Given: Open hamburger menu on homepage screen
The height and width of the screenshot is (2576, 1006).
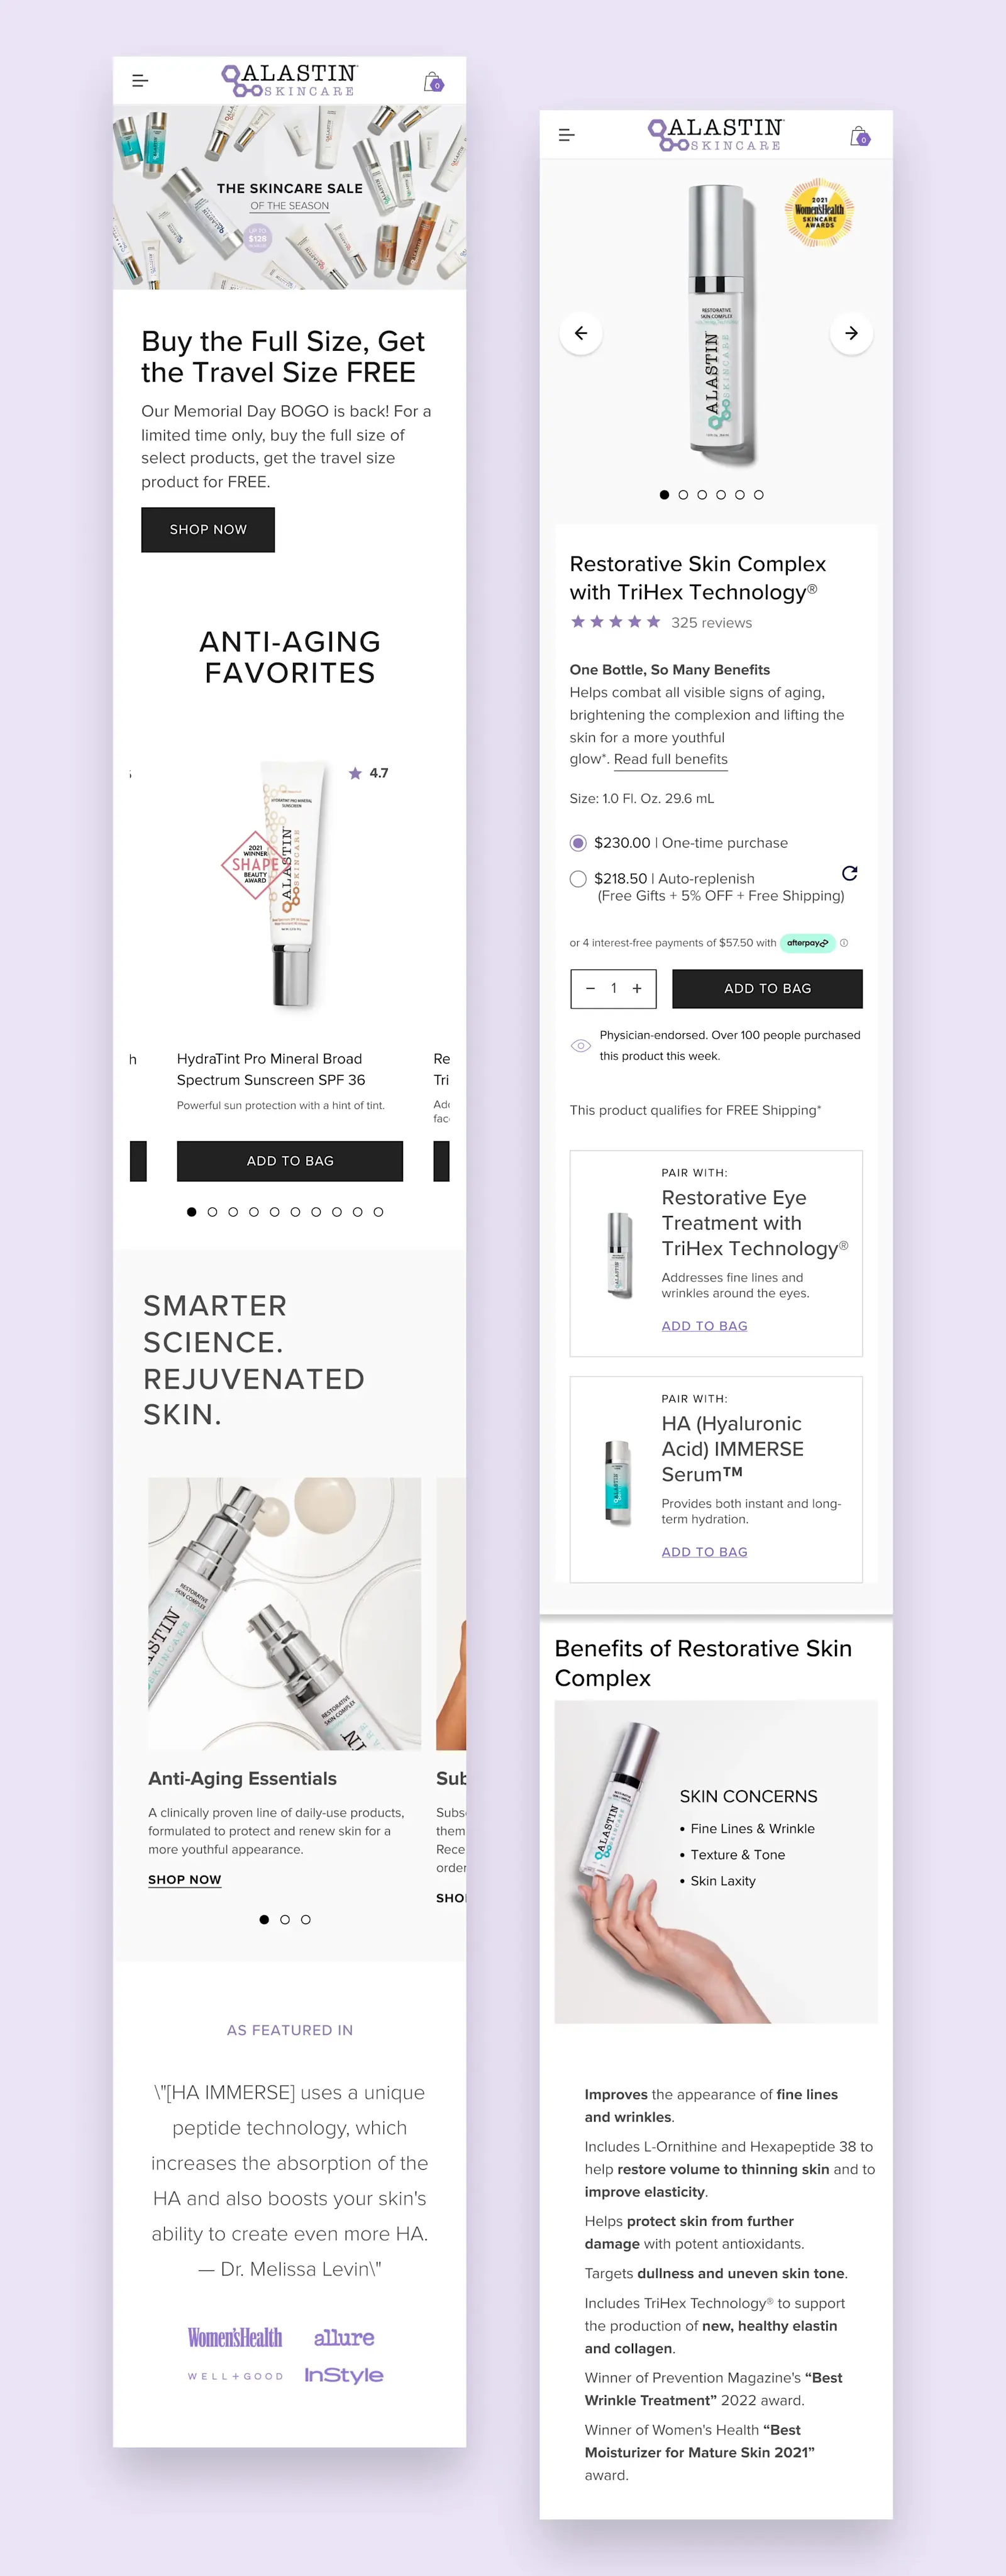Looking at the screenshot, I should coord(140,81).
